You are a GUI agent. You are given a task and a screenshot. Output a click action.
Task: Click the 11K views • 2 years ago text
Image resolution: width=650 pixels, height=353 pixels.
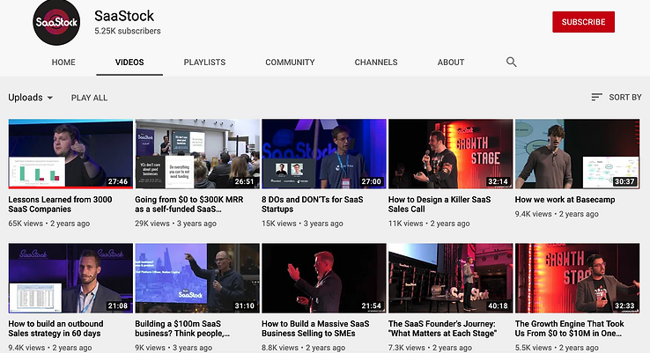[x=429, y=224]
